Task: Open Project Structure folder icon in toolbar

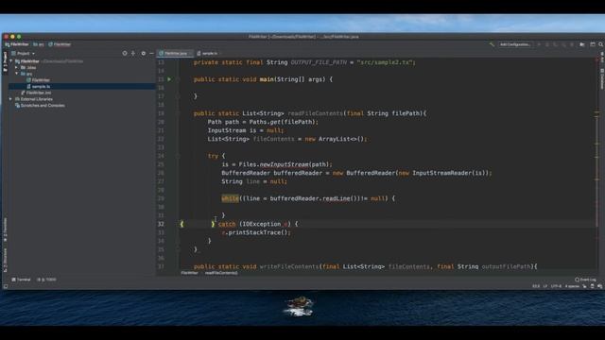Action: point(582,44)
